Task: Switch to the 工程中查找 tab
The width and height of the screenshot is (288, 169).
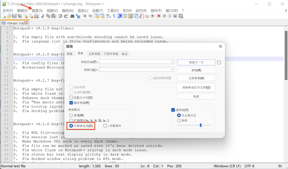Action: point(111,54)
